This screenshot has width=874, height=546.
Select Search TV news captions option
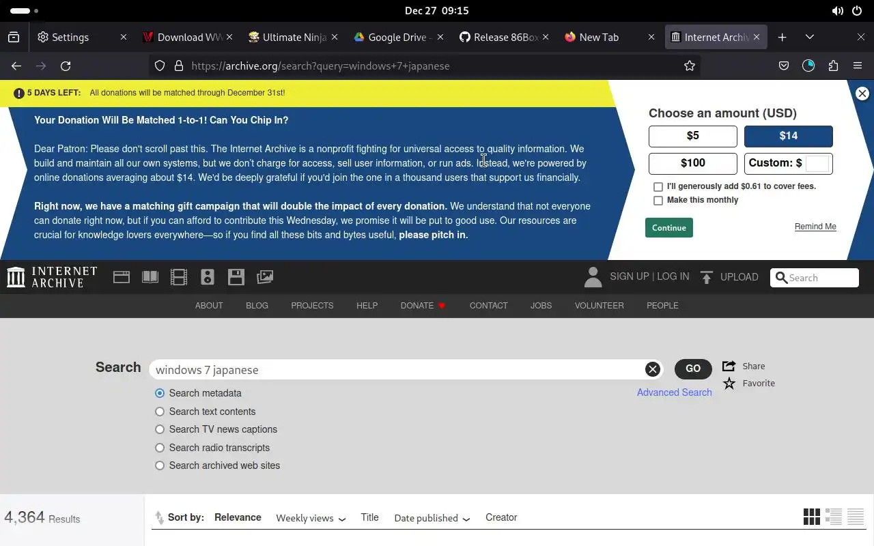160,429
